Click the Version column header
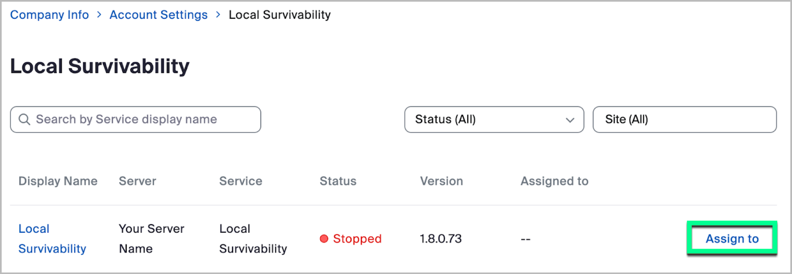The width and height of the screenshot is (792, 274). 441,181
